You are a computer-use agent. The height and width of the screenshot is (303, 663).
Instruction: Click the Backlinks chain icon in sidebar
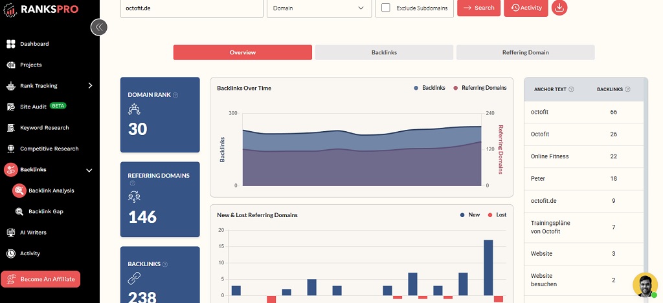click(11, 170)
